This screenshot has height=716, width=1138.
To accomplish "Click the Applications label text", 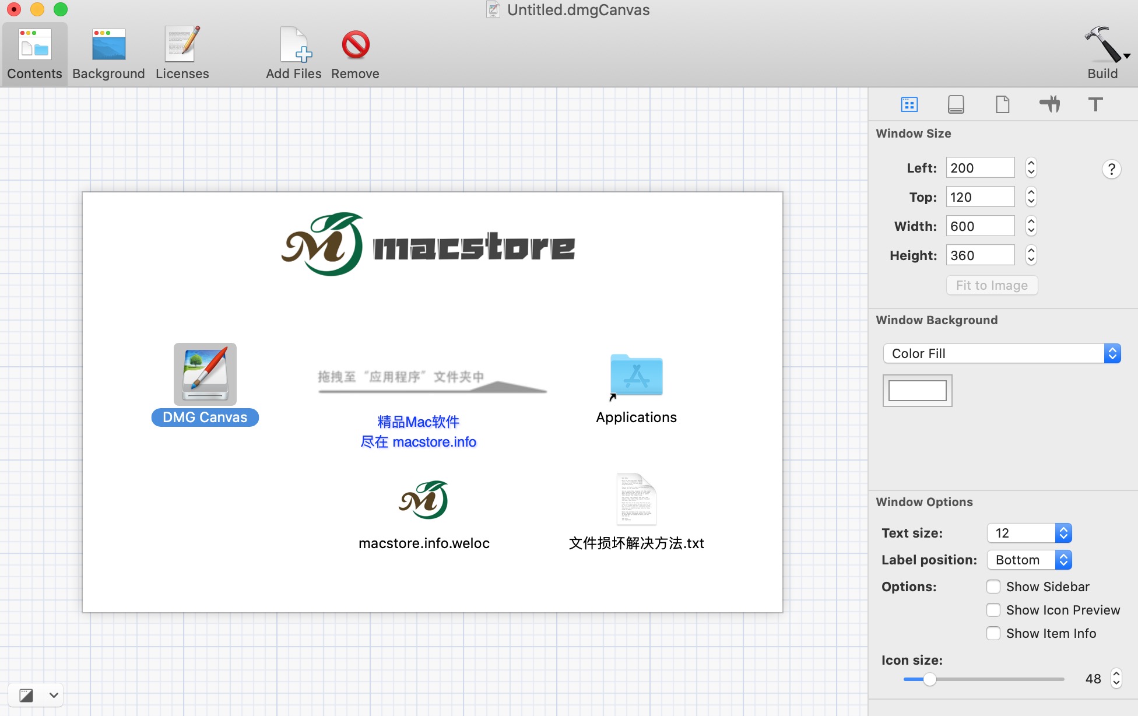I will click(x=636, y=417).
